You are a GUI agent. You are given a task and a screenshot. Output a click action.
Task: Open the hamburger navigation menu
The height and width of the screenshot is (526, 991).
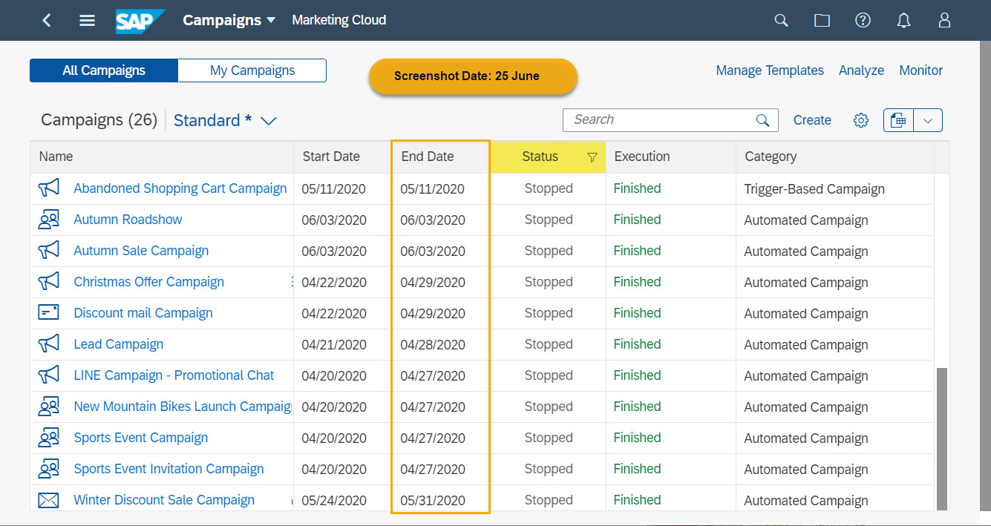(87, 20)
